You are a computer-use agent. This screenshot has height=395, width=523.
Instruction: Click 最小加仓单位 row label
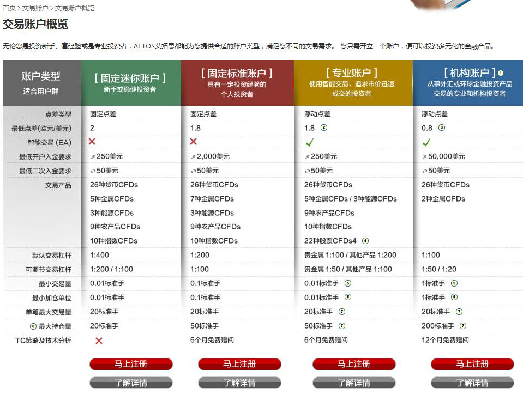[x=51, y=297]
